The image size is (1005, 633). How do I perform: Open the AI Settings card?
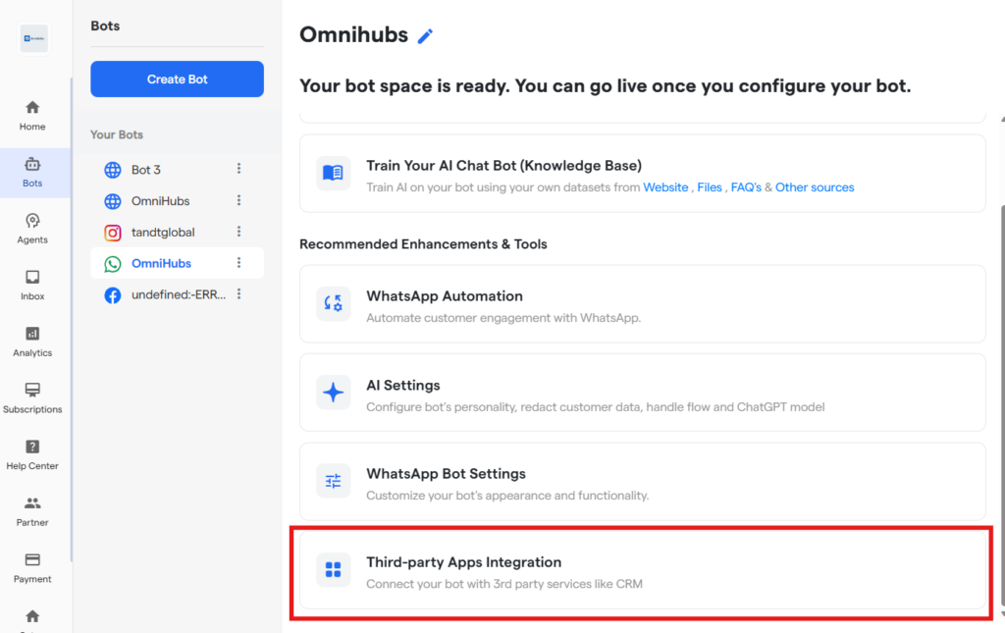click(x=642, y=395)
